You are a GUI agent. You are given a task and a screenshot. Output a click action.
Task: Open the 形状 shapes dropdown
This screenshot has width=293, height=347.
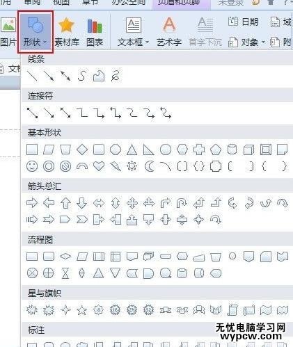(x=35, y=32)
